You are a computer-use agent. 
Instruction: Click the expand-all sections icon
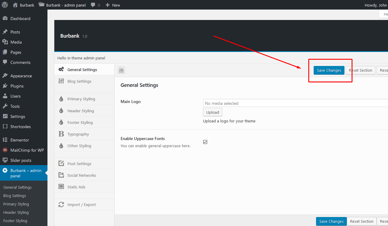[121, 70]
